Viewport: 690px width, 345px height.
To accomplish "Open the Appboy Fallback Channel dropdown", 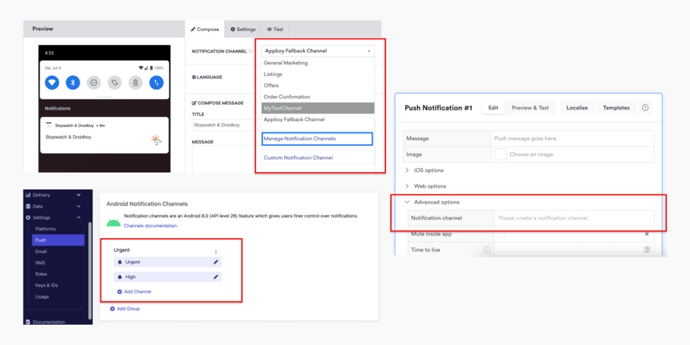I will click(317, 50).
